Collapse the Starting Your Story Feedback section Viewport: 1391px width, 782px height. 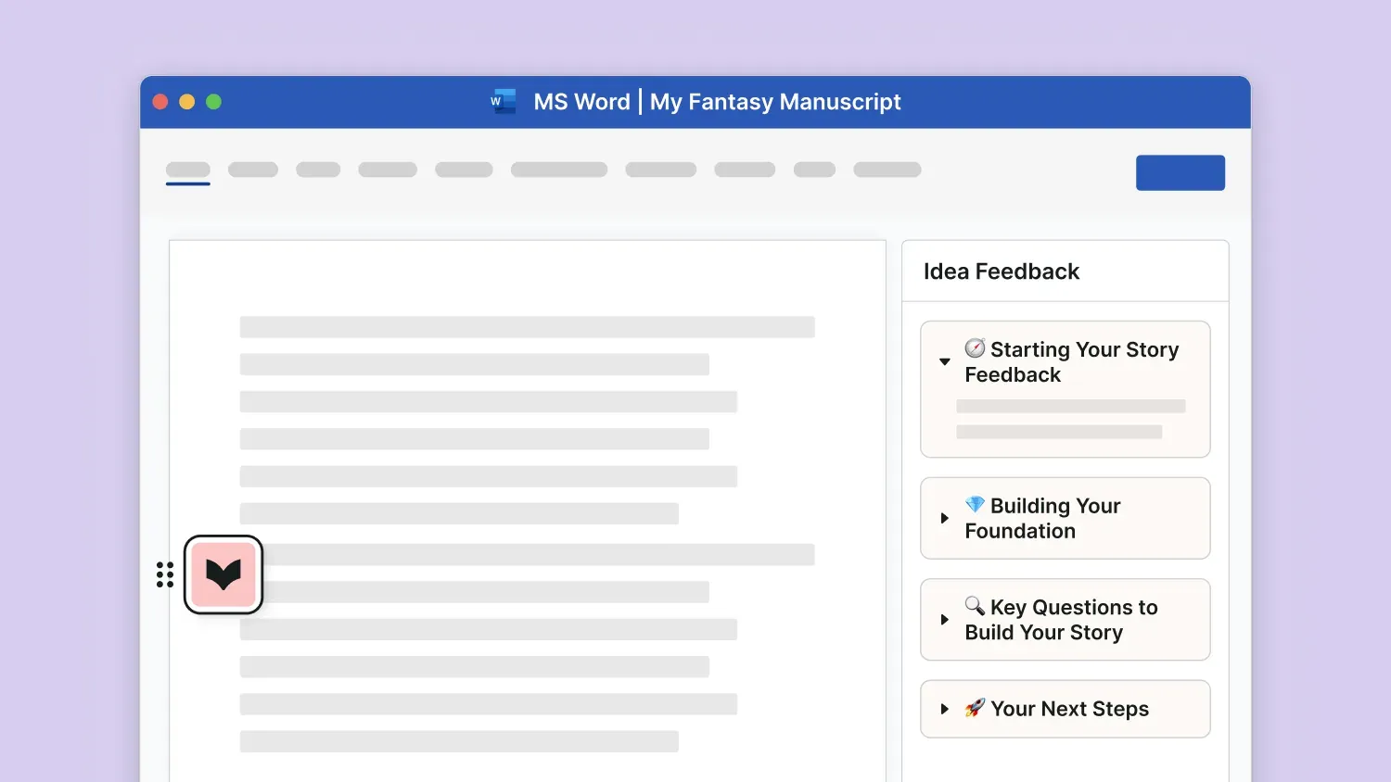point(944,362)
